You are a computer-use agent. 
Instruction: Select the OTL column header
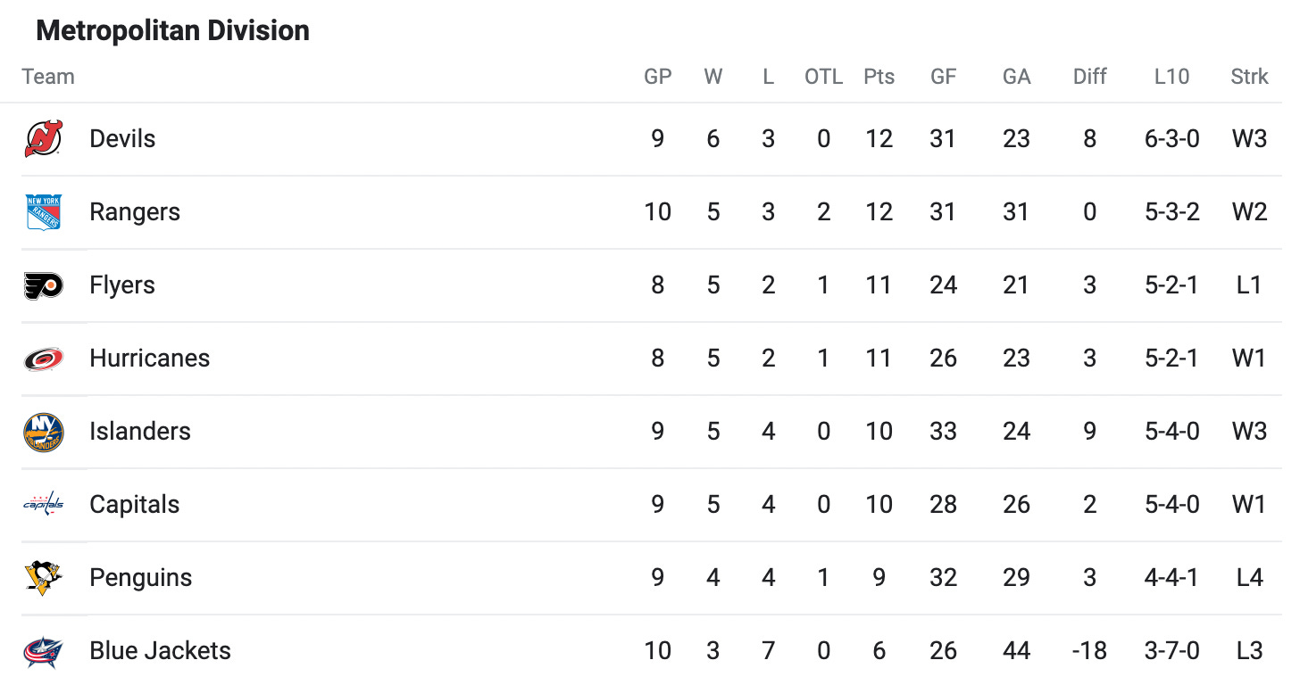823,77
